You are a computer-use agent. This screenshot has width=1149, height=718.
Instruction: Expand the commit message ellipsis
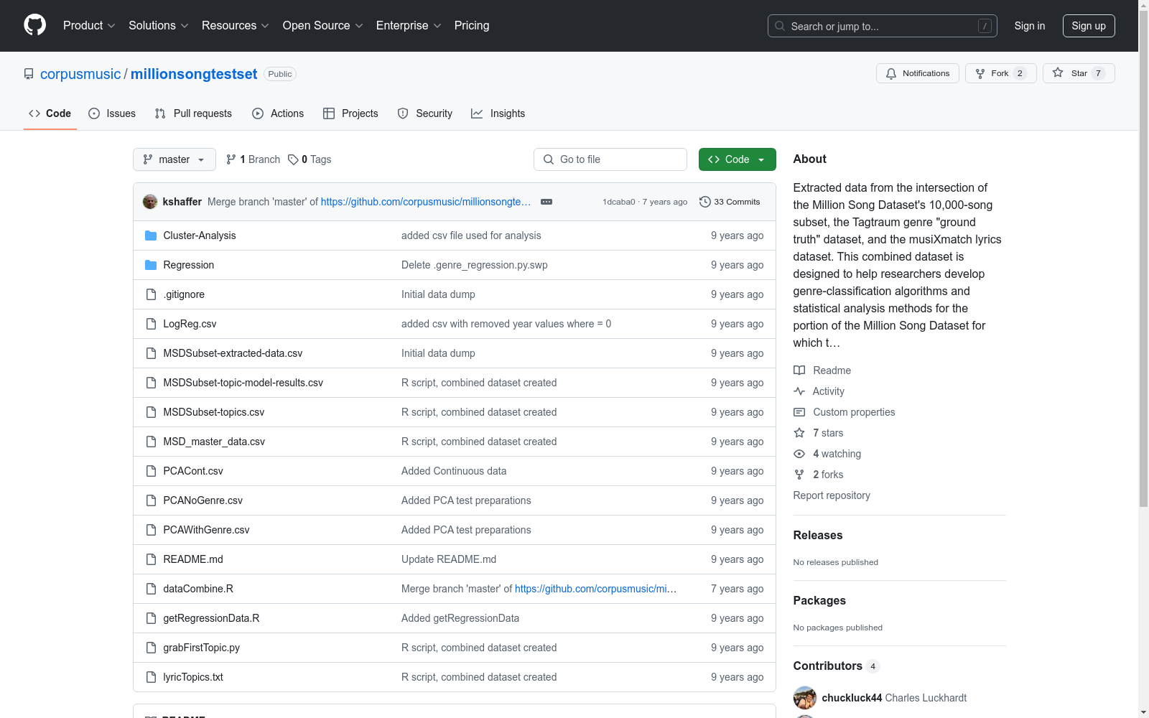pyautogui.click(x=546, y=202)
